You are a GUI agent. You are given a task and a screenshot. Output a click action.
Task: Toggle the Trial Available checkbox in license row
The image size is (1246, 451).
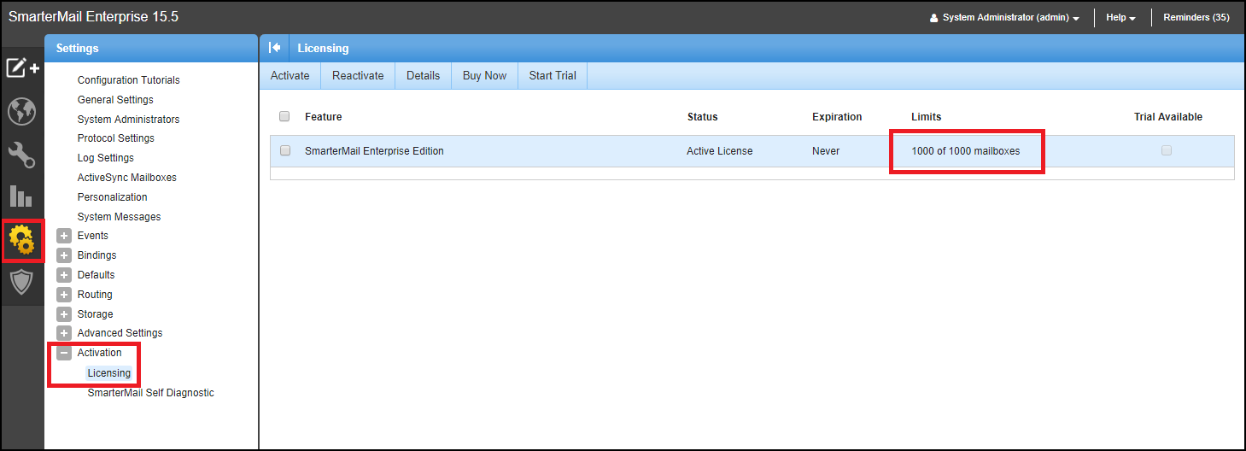[x=1167, y=150]
